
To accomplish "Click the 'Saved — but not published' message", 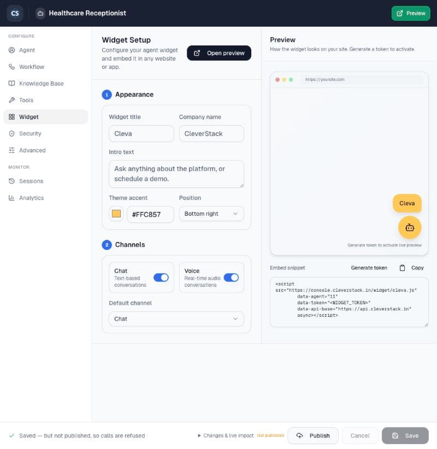I will (x=82, y=435).
